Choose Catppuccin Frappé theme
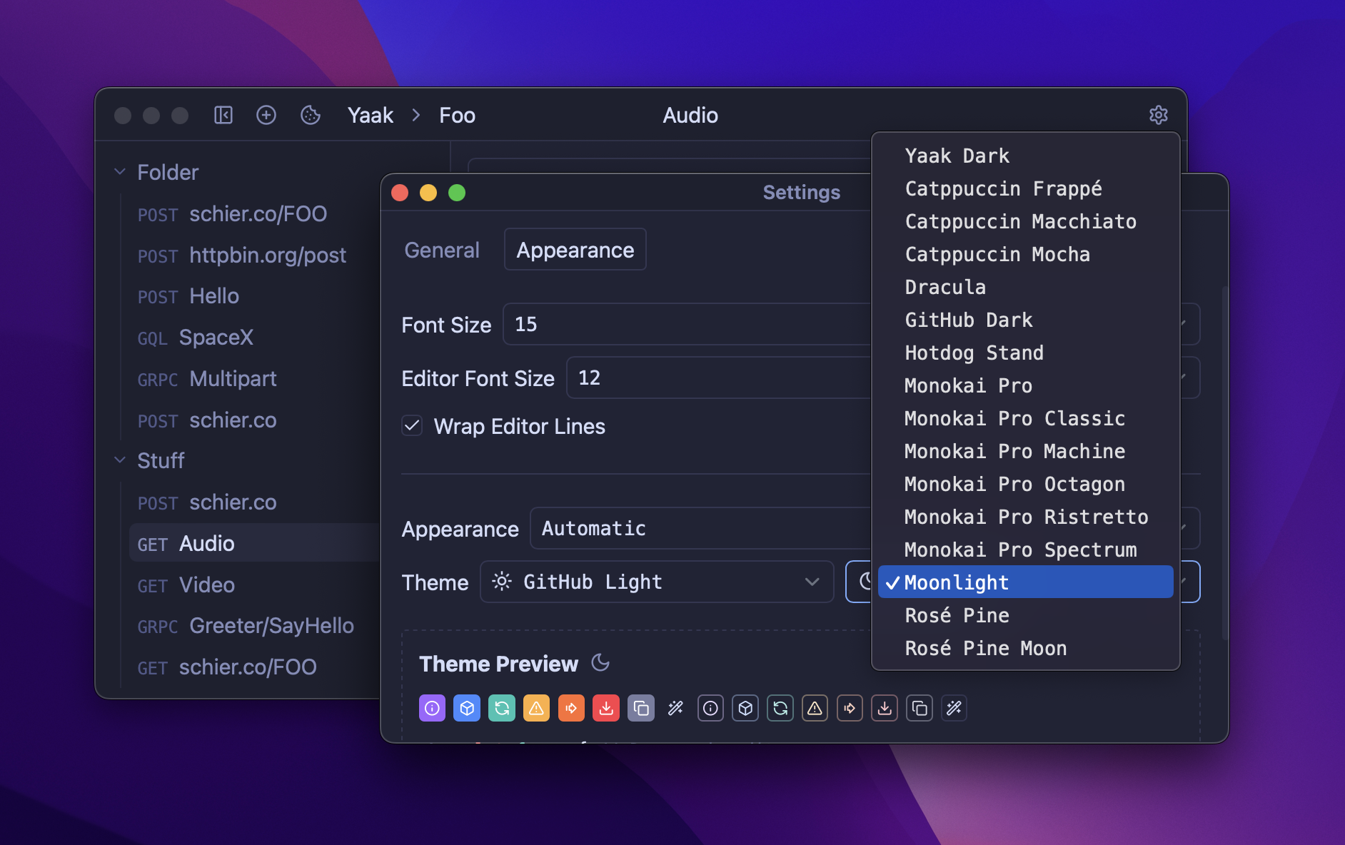Image resolution: width=1345 pixels, height=845 pixels. click(1026, 188)
